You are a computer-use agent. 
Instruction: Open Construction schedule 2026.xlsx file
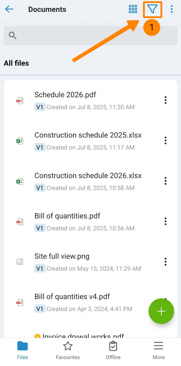[x=88, y=176]
